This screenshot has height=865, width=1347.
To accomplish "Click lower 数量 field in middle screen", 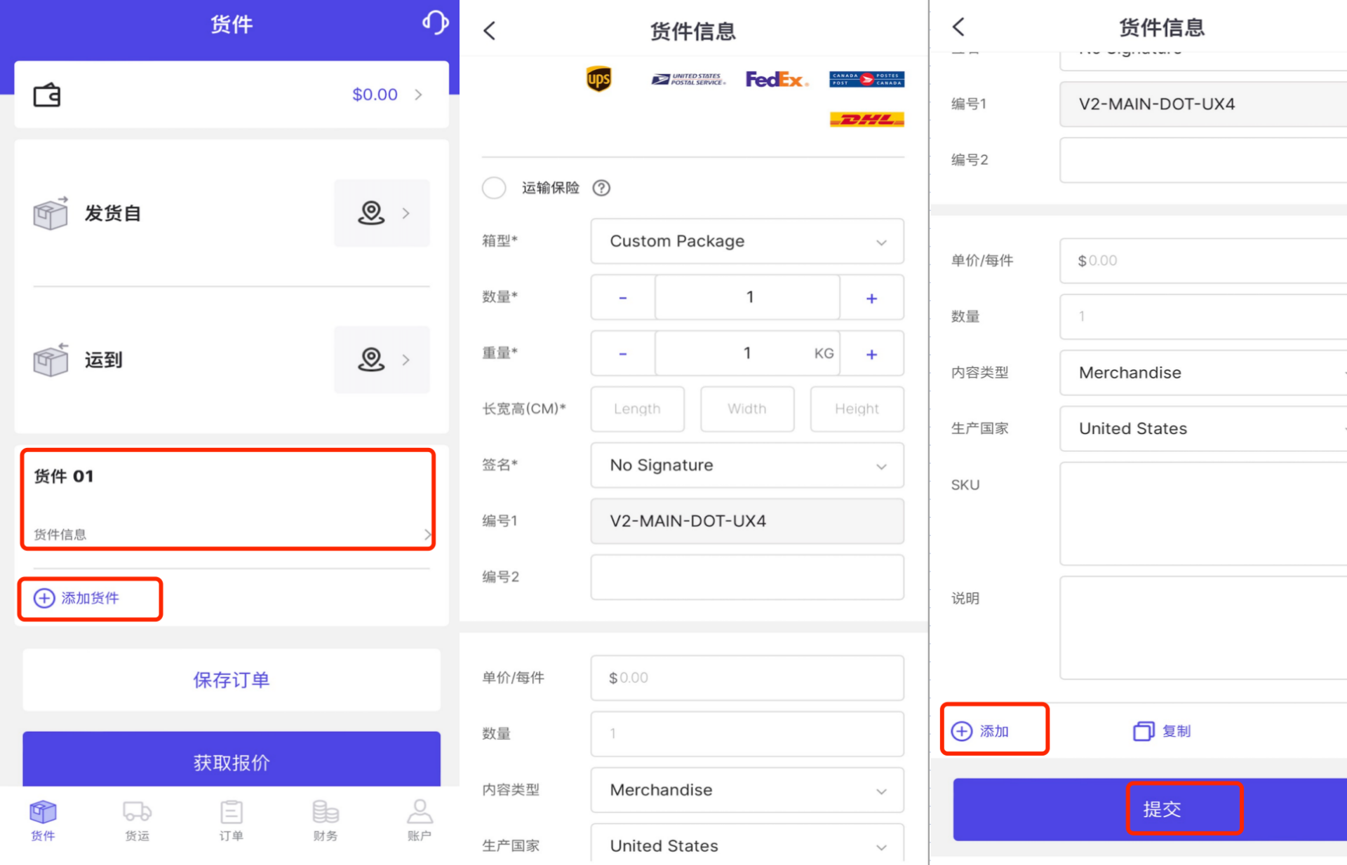I will click(747, 734).
